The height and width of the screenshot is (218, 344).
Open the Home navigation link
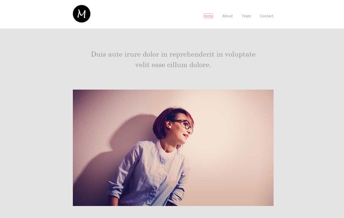point(208,16)
